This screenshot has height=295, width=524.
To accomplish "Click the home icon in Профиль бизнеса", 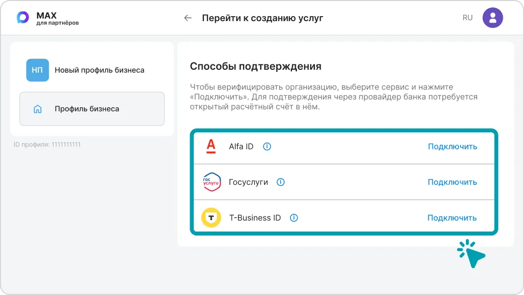I will tap(38, 109).
